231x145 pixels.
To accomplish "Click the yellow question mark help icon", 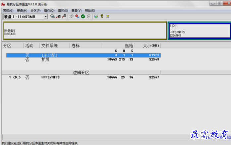I will (102, 16).
